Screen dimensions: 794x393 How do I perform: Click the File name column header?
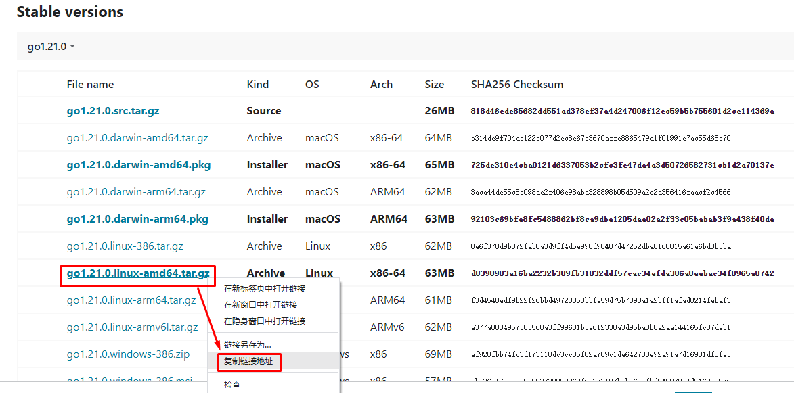[90, 84]
